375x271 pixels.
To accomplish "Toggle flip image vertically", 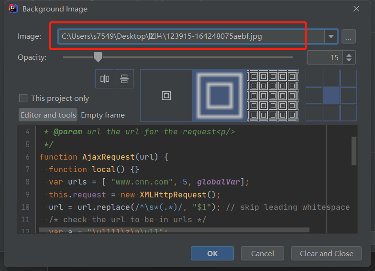I will 124,78.
